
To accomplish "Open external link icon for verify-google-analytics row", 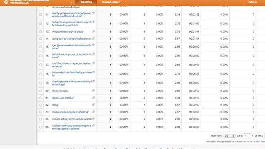I will (x=93, y=13).
